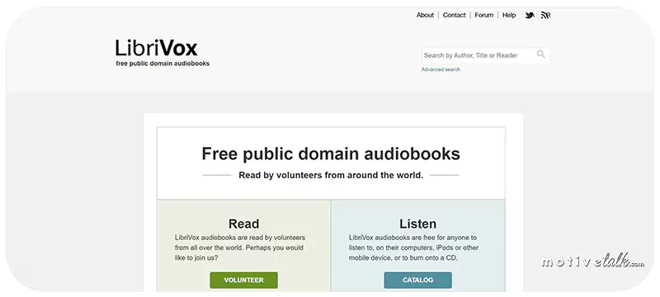
Task: Visit the Forum link
Action: point(484,15)
